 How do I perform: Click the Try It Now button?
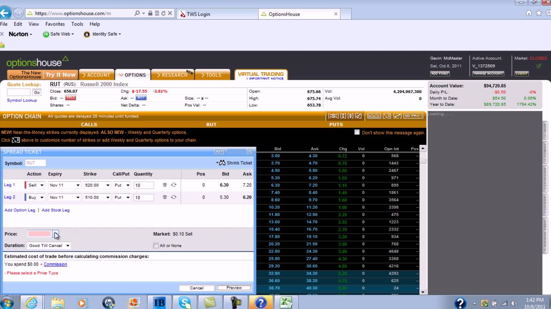pyautogui.click(x=60, y=75)
